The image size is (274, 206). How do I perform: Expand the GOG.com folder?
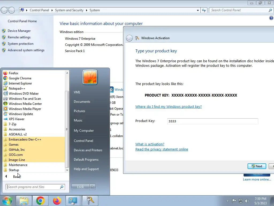click(16, 155)
